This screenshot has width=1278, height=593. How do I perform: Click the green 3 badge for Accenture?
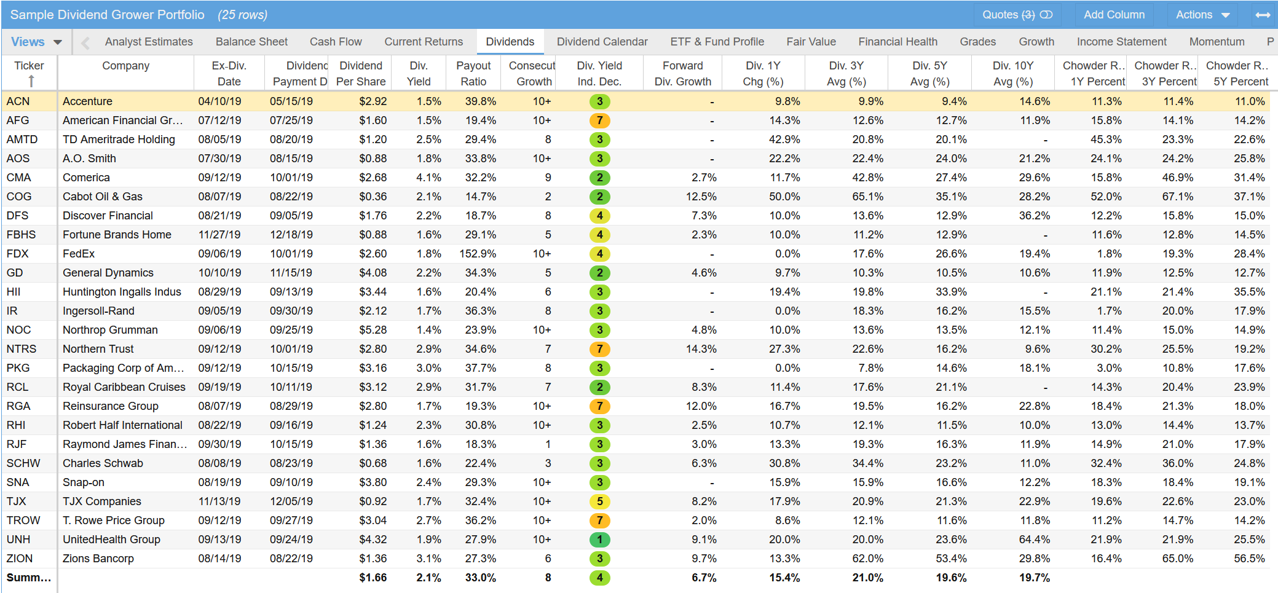click(x=599, y=101)
